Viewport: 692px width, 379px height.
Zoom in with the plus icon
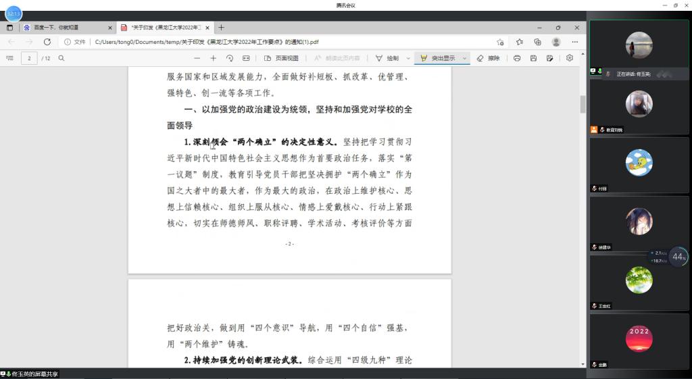(214, 58)
